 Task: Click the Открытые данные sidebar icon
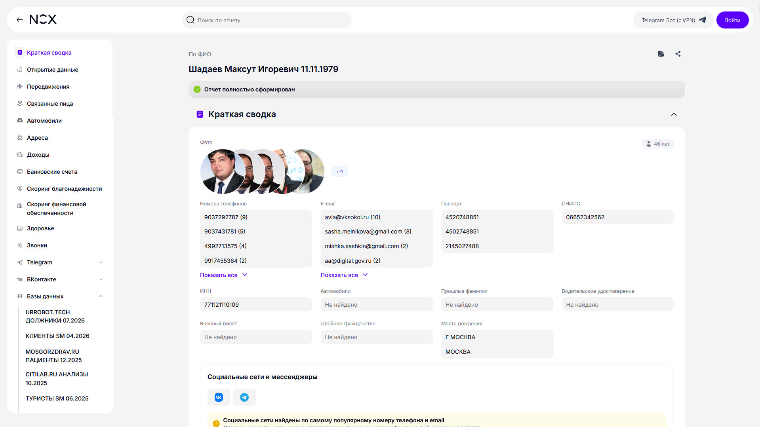coord(20,70)
